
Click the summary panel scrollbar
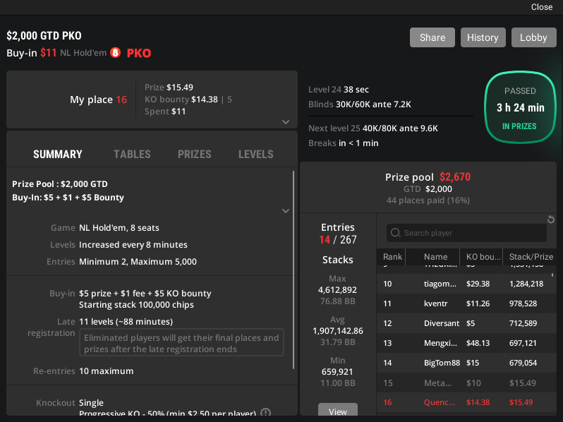[x=293, y=270]
